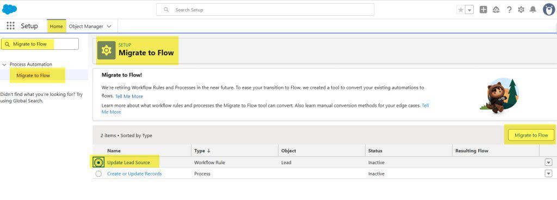Open the Update Lead Source link

(128, 163)
